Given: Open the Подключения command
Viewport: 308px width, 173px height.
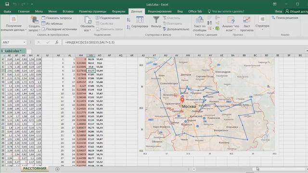Looking at the screenshot, I should pos(108,18).
